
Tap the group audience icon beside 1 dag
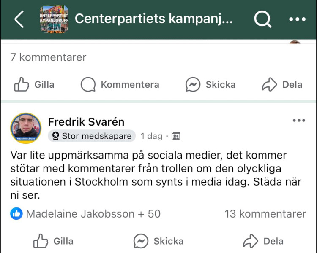[176, 136]
